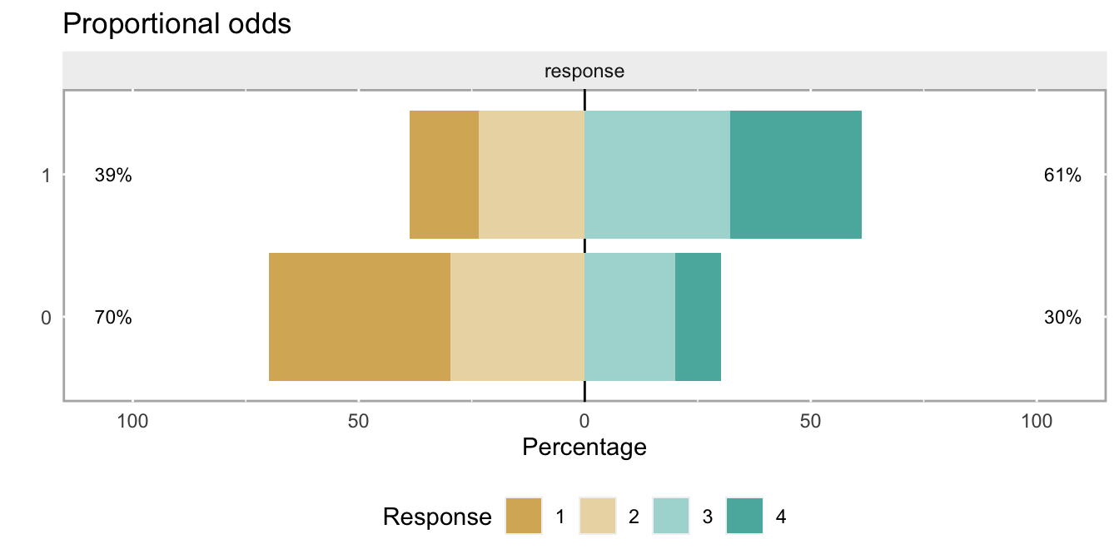Click the 30% label
Screen dimensions: 1119x559
(1062, 318)
